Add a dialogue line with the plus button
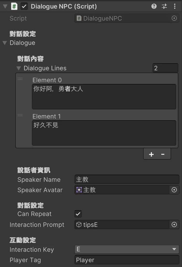The image size is (182, 267). point(151,154)
